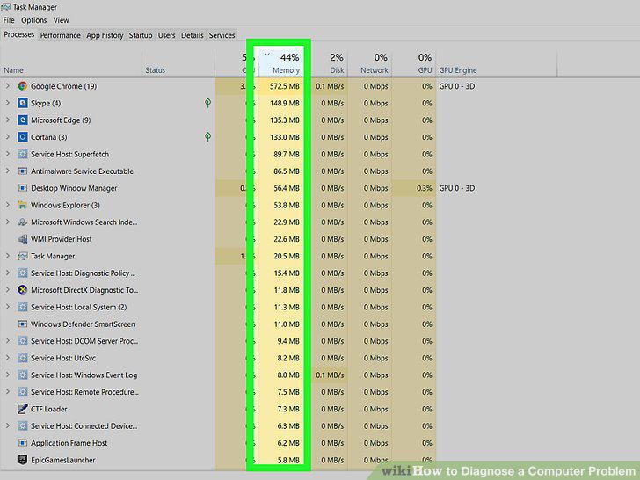This screenshot has width=640, height=480.
Task: Expand the Windows Explorer (3) group
Action: [7, 206]
